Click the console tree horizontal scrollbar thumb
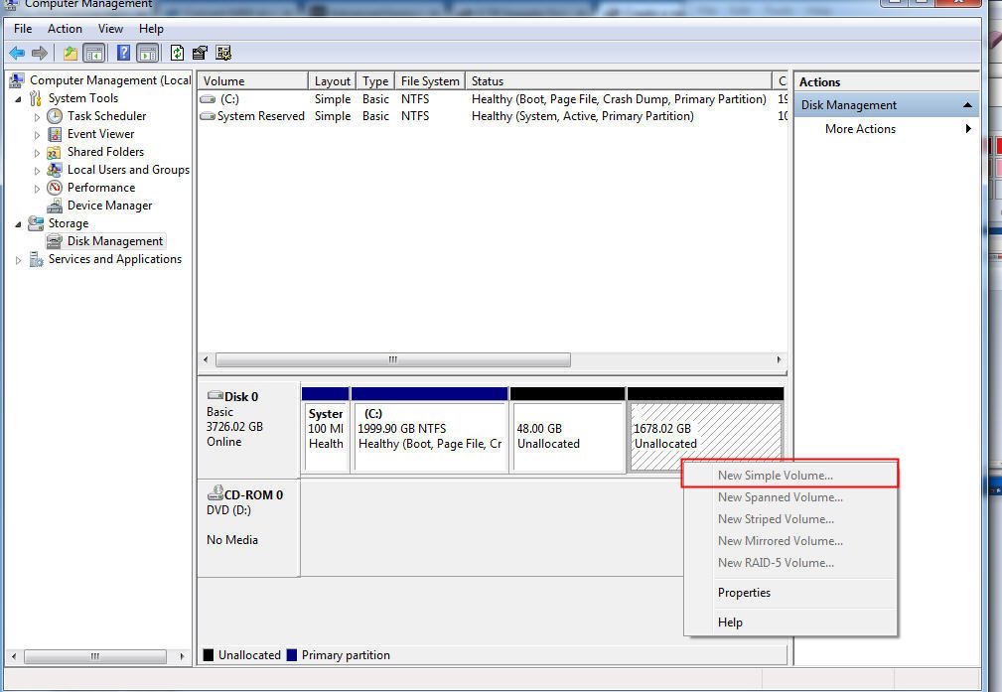The height and width of the screenshot is (692, 1002). (94, 656)
